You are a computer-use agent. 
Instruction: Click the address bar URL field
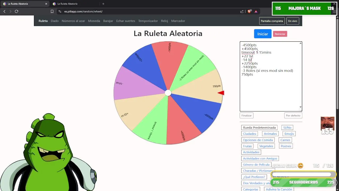[x=148, y=11]
